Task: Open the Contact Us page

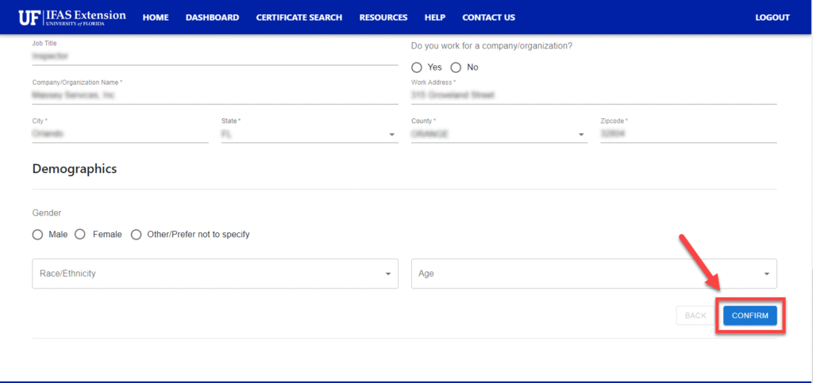Action: point(488,17)
